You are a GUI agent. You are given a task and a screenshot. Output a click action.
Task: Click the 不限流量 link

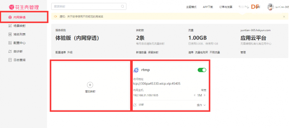click(x=215, y=52)
